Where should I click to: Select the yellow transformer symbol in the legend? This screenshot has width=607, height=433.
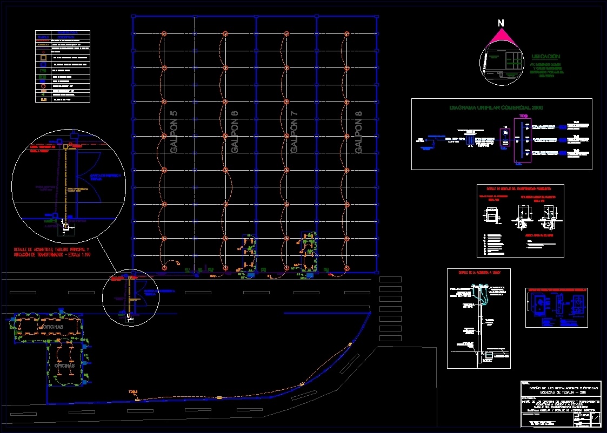click(x=43, y=57)
